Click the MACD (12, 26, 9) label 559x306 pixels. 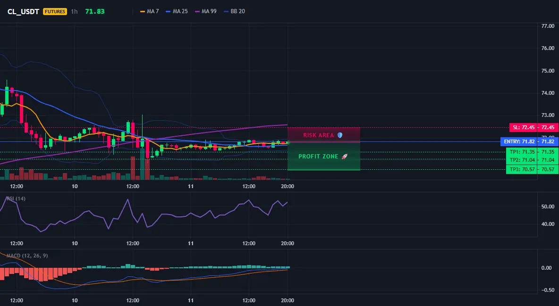point(27,256)
